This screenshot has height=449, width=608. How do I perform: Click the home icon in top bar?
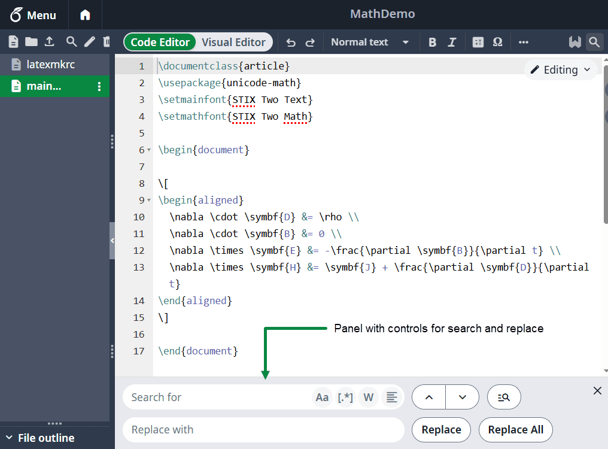coord(85,15)
